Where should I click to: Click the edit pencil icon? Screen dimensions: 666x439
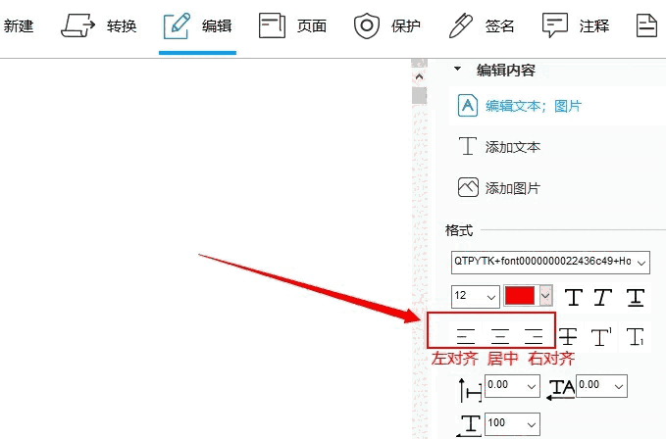click(x=177, y=25)
